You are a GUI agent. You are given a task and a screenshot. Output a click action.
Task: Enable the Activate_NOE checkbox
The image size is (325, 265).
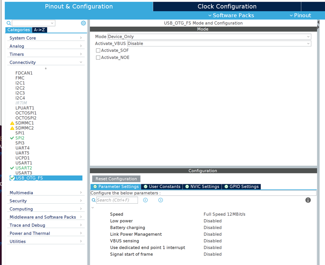pyautogui.click(x=98, y=57)
